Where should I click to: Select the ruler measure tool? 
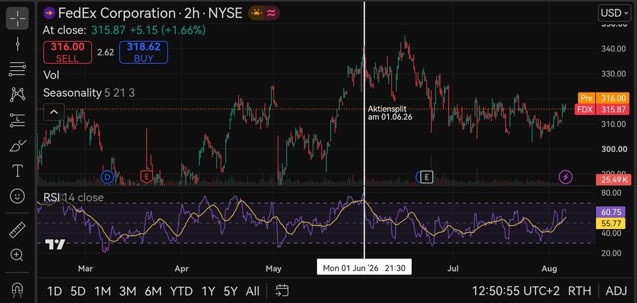pos(17,230)
